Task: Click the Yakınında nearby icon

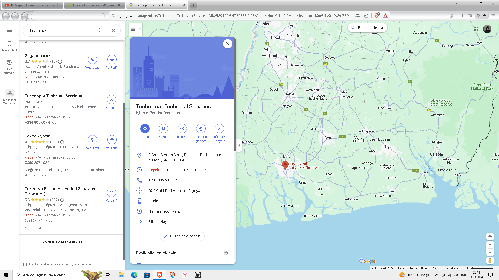Action: click(182, 129)
